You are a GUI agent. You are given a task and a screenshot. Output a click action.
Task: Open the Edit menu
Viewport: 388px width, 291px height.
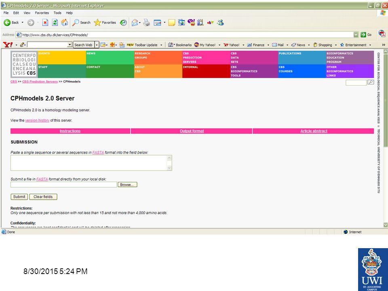pos(16,13)
